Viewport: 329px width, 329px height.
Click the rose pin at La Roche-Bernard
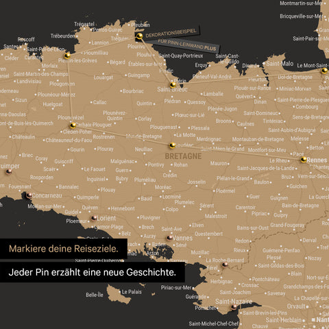pyautogui.click(x=225, y=265)
